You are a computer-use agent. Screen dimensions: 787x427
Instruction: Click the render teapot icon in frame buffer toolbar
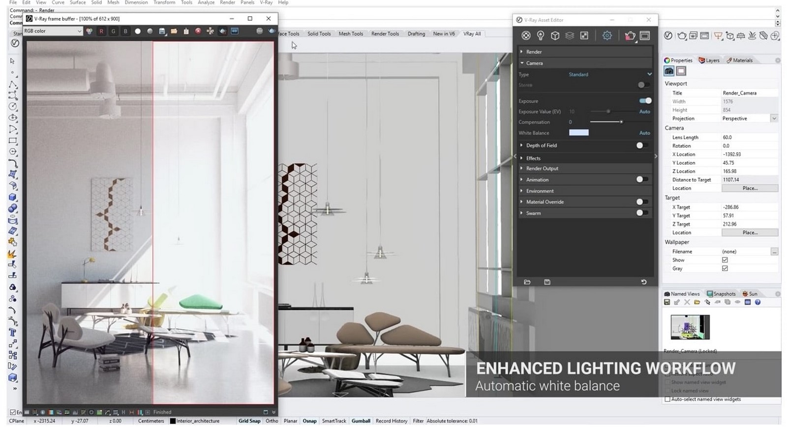coord(272,31)
